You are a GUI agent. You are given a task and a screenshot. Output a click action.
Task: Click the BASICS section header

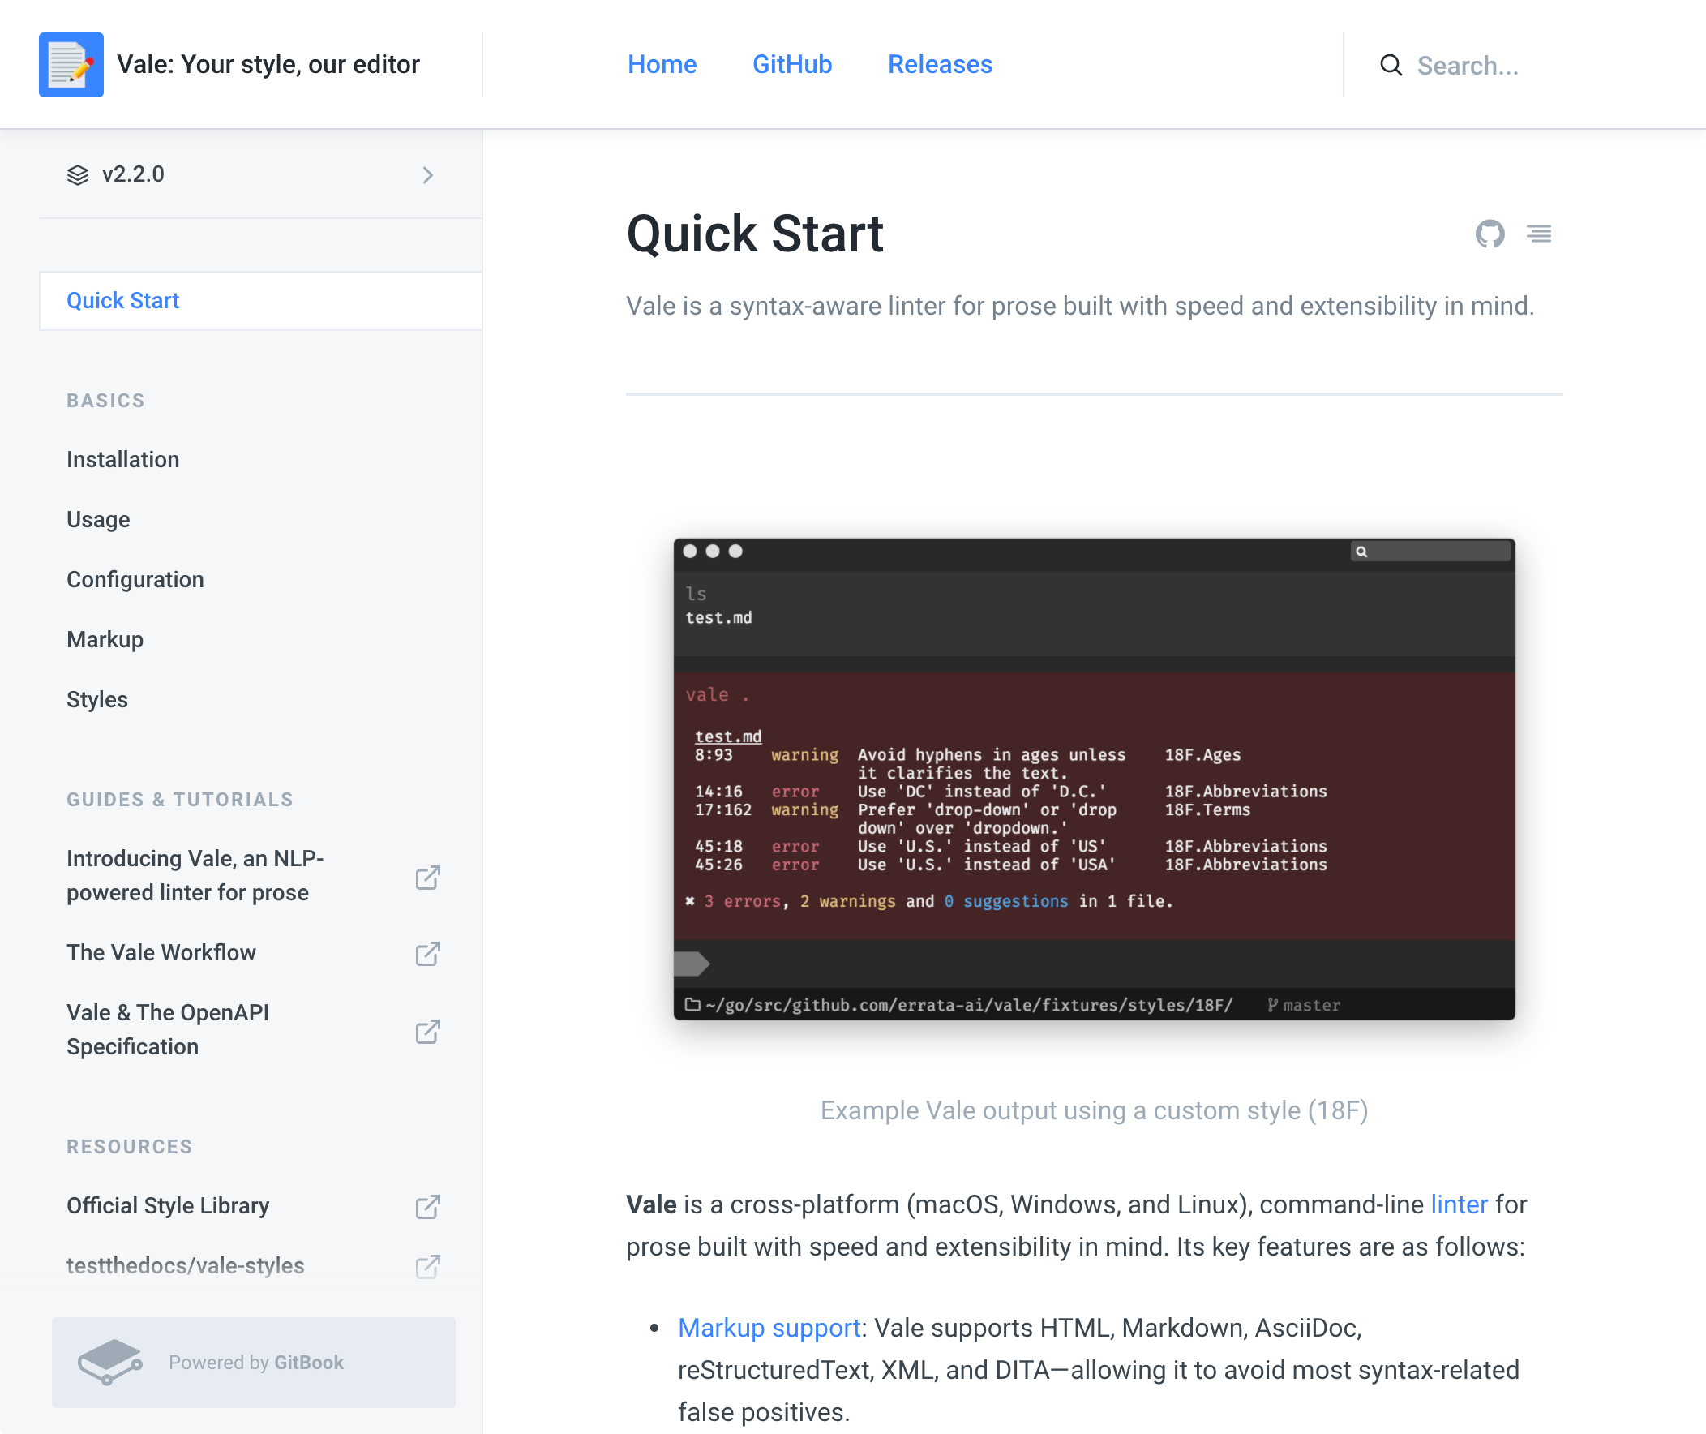[105, 401]
